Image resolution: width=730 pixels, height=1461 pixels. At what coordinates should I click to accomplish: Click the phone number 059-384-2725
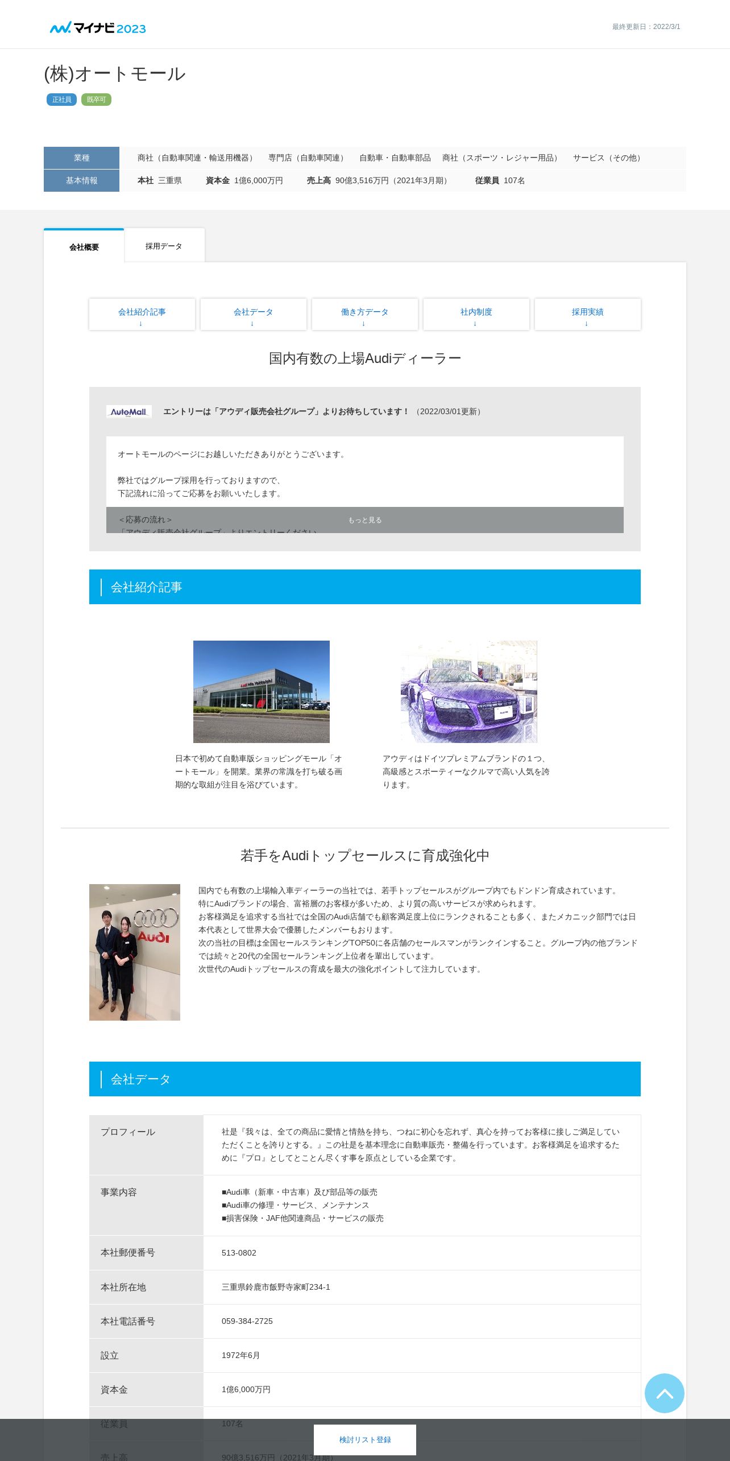(247, 1321)
